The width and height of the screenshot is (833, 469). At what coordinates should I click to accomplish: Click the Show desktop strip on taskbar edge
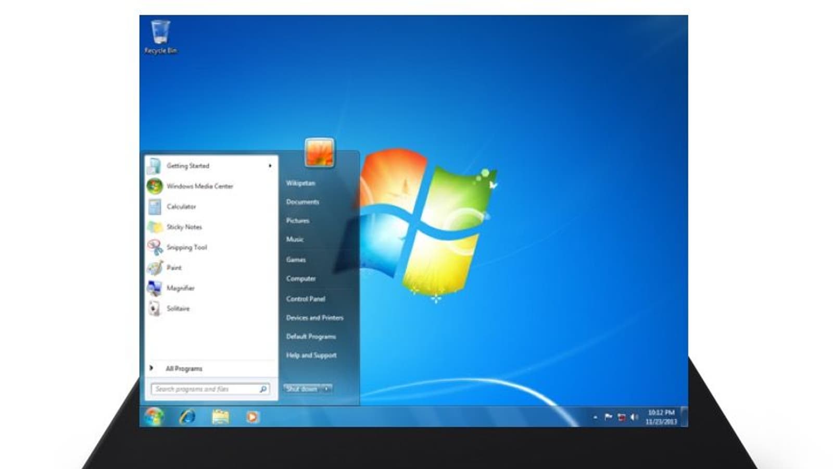pos(685,417)
